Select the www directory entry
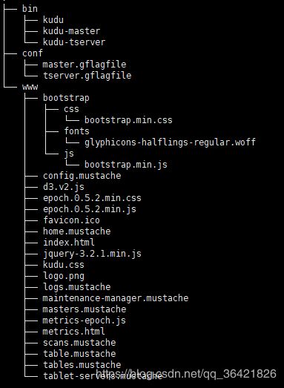The height and width of the screenshot is (388, 284). point(30,87)
